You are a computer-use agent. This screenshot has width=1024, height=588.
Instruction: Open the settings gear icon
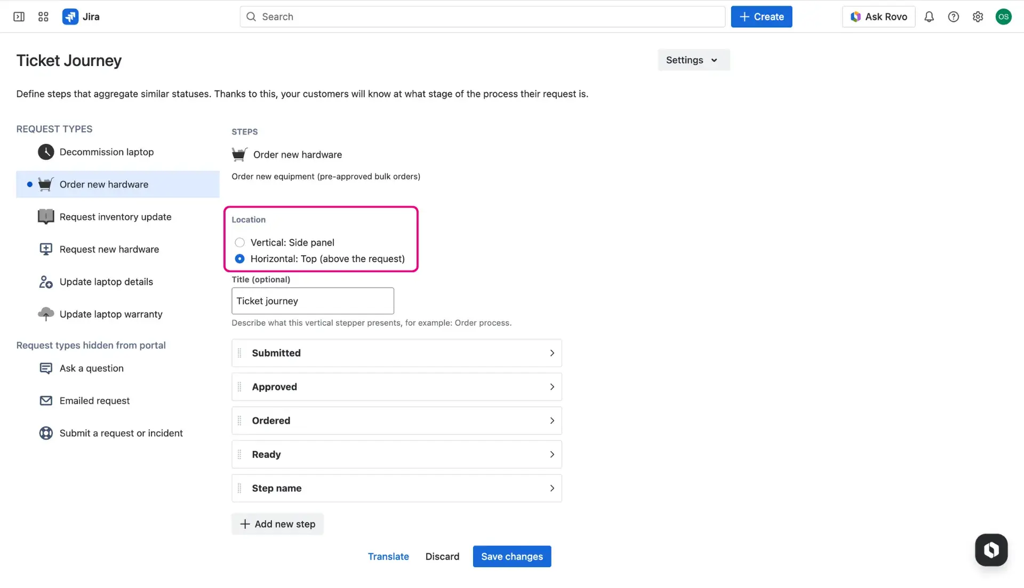978,17
